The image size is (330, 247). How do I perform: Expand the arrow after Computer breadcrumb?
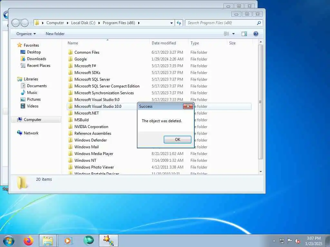tap(68, 23)
